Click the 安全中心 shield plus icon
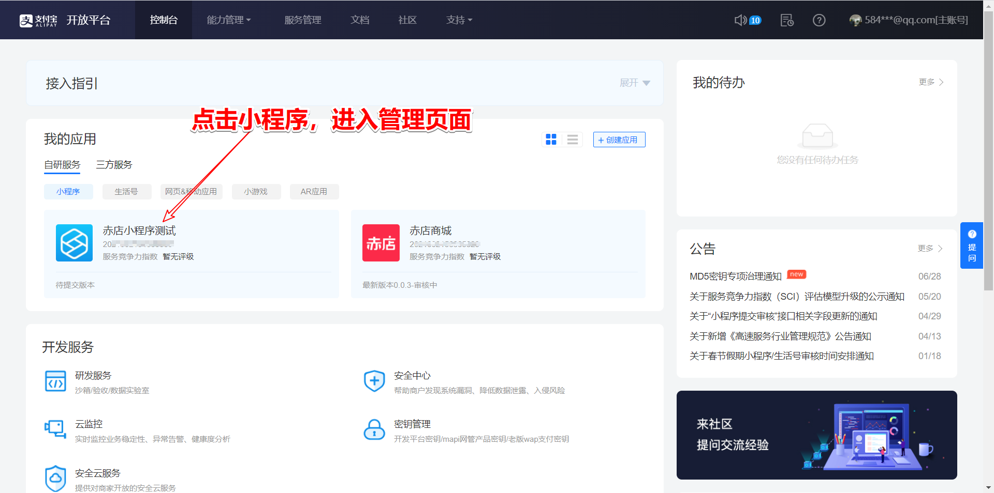The image size is (994, 493). click(374, 381)
